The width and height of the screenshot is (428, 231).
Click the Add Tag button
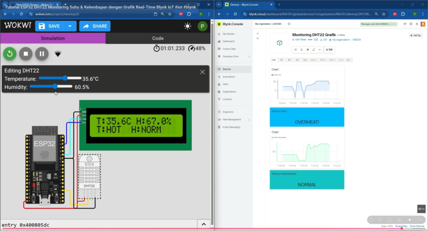(x=415, y=36)
